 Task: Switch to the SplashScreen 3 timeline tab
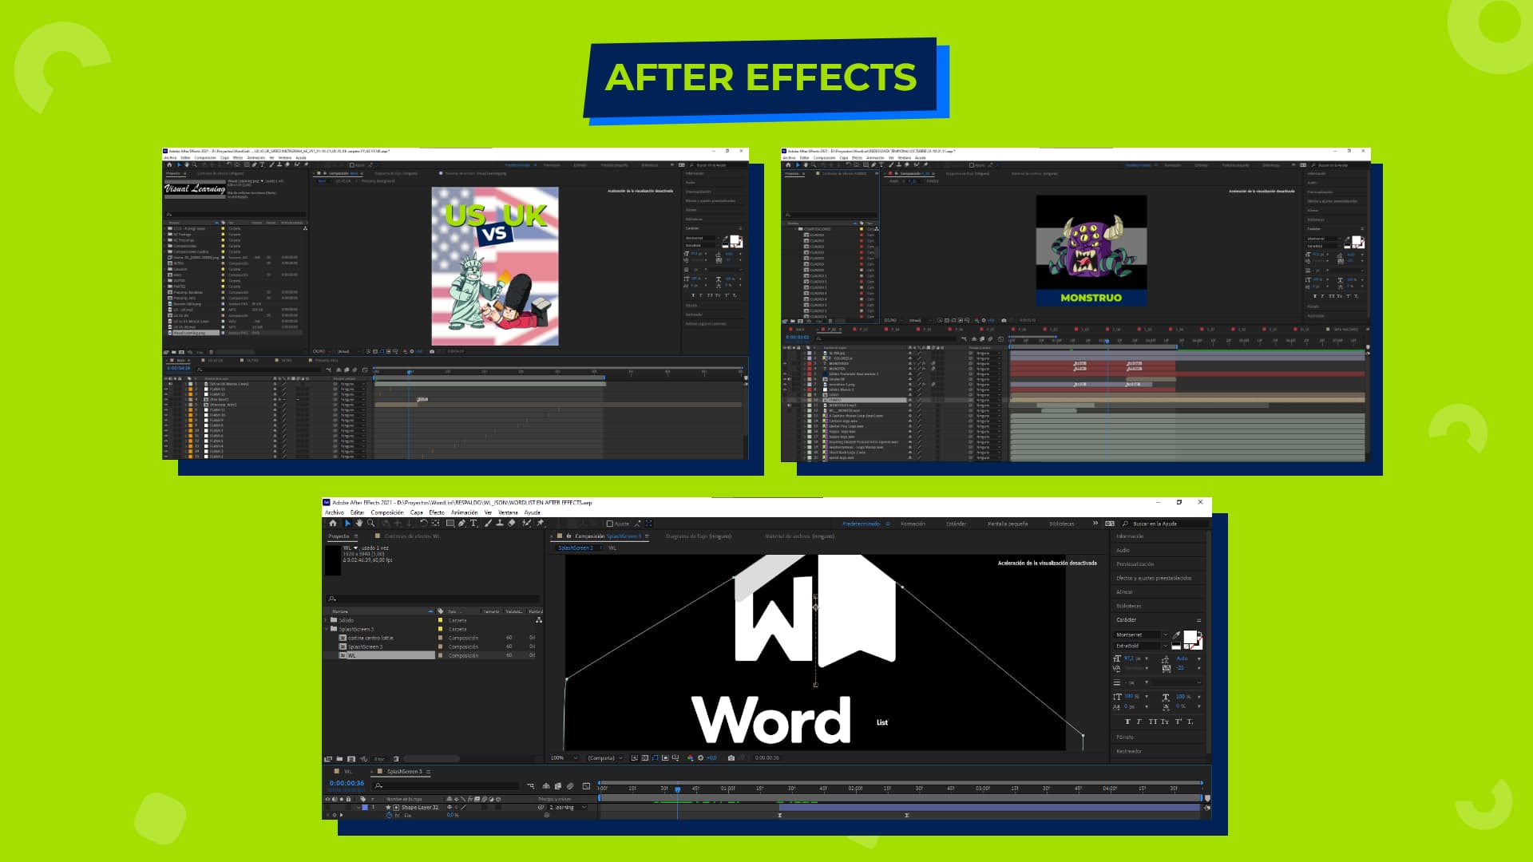[404, 771]
